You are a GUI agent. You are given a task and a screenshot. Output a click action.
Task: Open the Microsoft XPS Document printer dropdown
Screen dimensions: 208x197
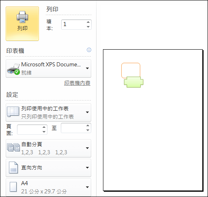pyautogui.click(x=48, y=69)
